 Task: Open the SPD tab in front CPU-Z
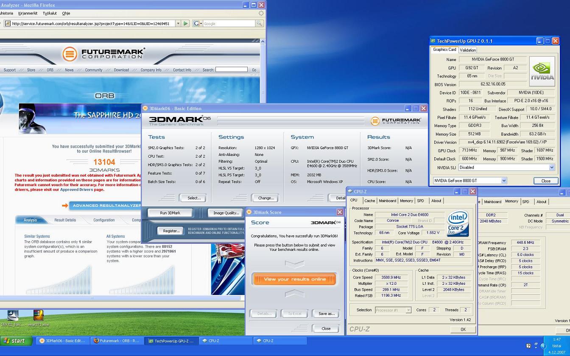point(420,201)
